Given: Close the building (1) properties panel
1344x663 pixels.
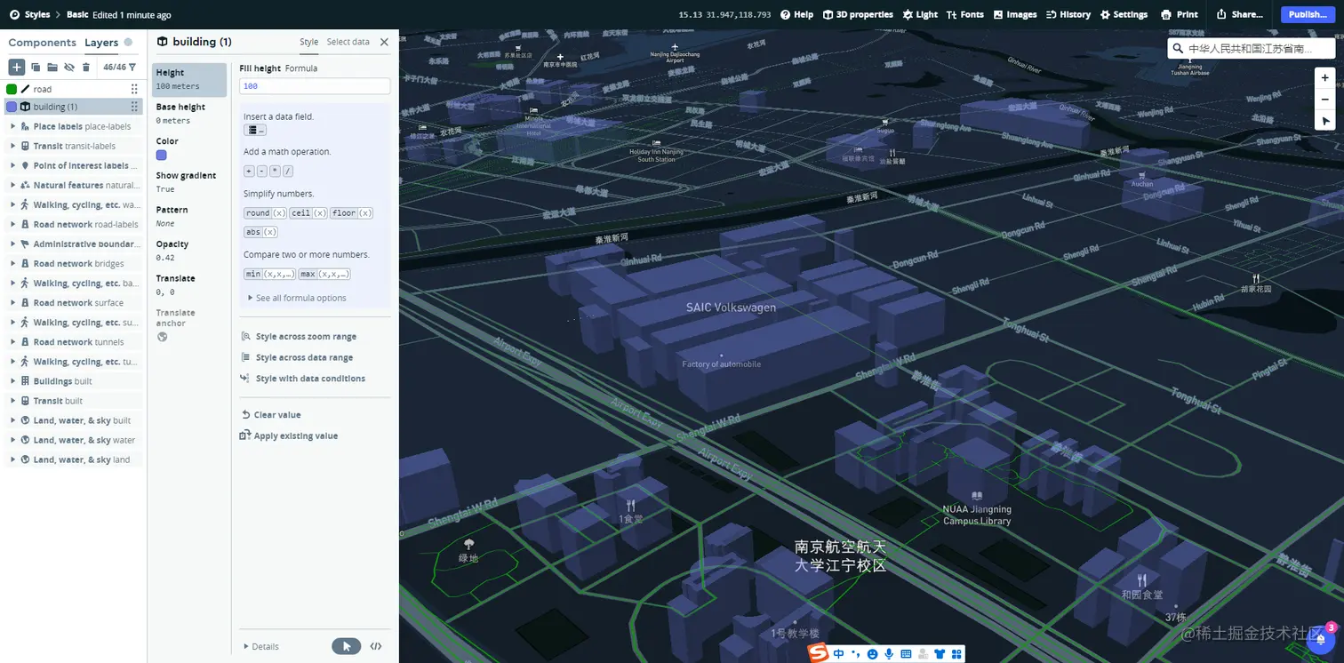Looking at the screenshot, I should [x=384, y=42].
